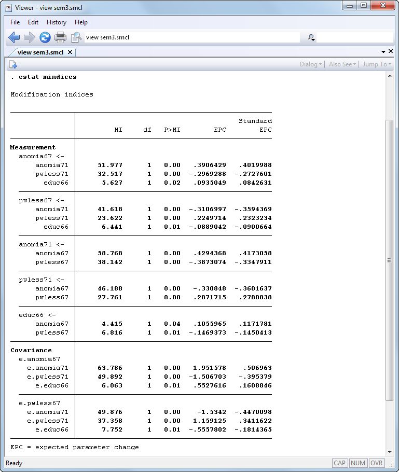Click the MI value 4.415
Image resolution: width=399 pixels, height=472 pixels.
(x=112, y=324)
